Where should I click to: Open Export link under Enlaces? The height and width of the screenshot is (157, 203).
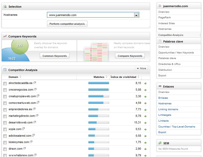pos(162,132)
